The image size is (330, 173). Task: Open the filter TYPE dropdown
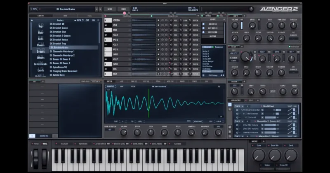[234, 54]
